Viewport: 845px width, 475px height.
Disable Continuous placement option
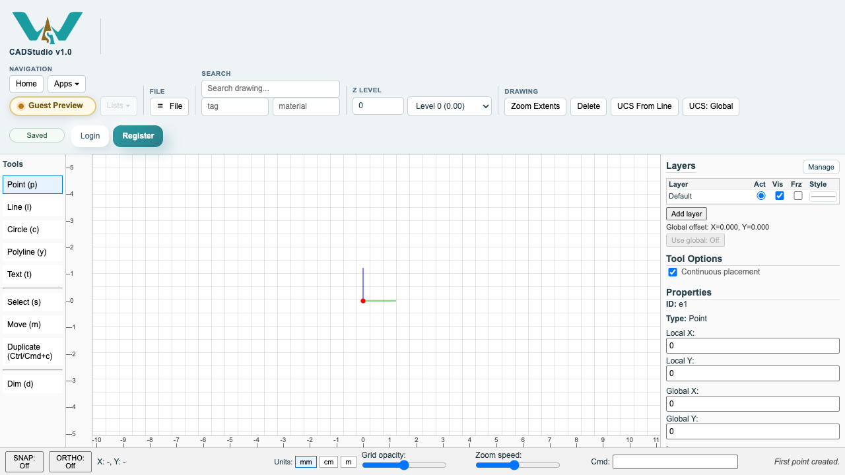673,272
